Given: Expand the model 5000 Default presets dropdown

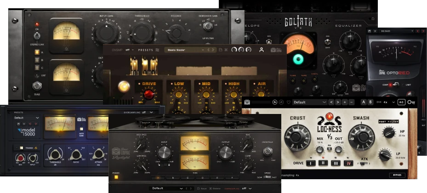Looking at the screenshot, I should [26, 118].
